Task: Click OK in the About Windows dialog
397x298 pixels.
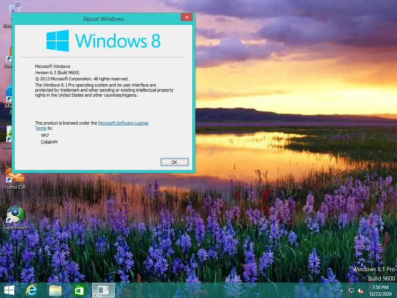Action: click(174, 162)
